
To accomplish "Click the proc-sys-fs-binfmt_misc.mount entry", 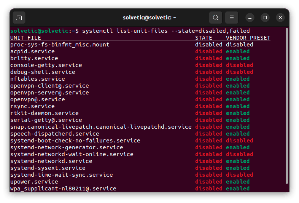I will click(60, 45).
